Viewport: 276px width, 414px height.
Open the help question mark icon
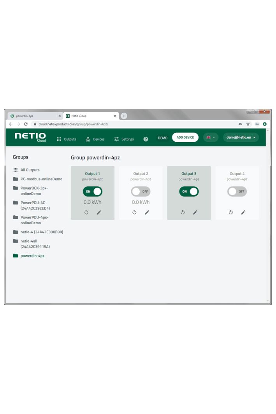coord(146,139)
